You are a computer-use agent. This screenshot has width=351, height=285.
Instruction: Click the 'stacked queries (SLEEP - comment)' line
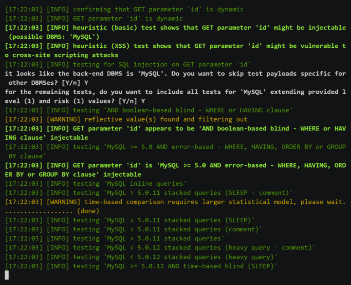coord(149,193)
